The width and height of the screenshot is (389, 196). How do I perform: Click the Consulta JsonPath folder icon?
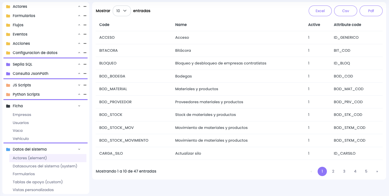click(x=8, y=73)
